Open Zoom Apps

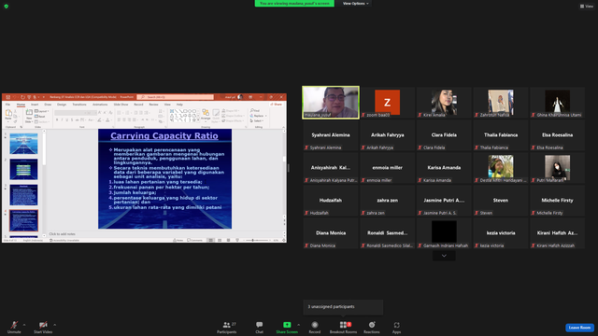(396, 327)
